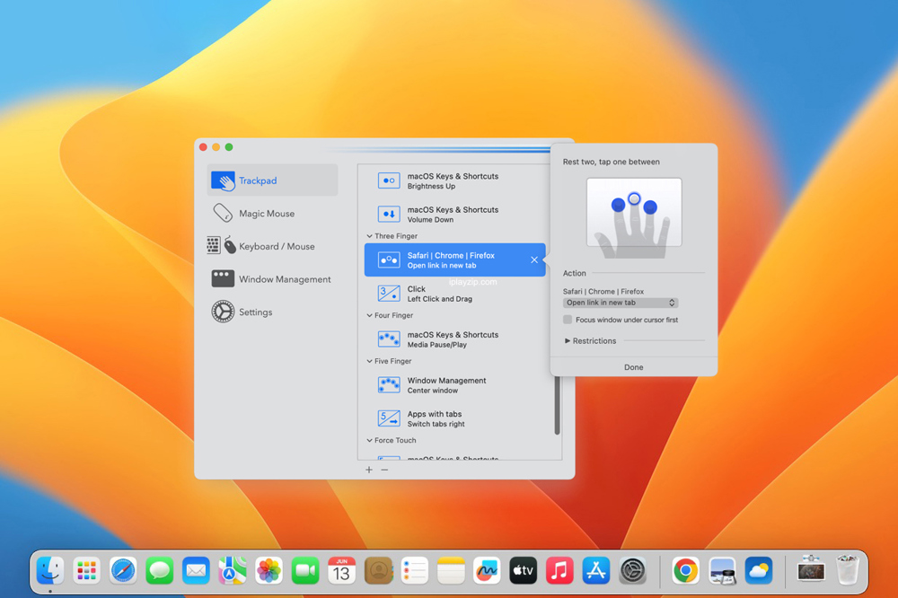Open Trash in the Dock
The width and height of the screenshot is (898, 598).
848,570
